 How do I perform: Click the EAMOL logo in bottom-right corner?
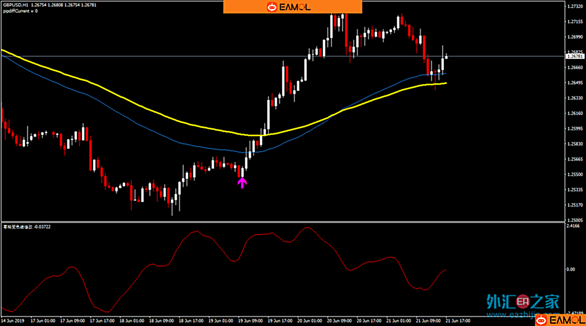click(x=560, y=320)
